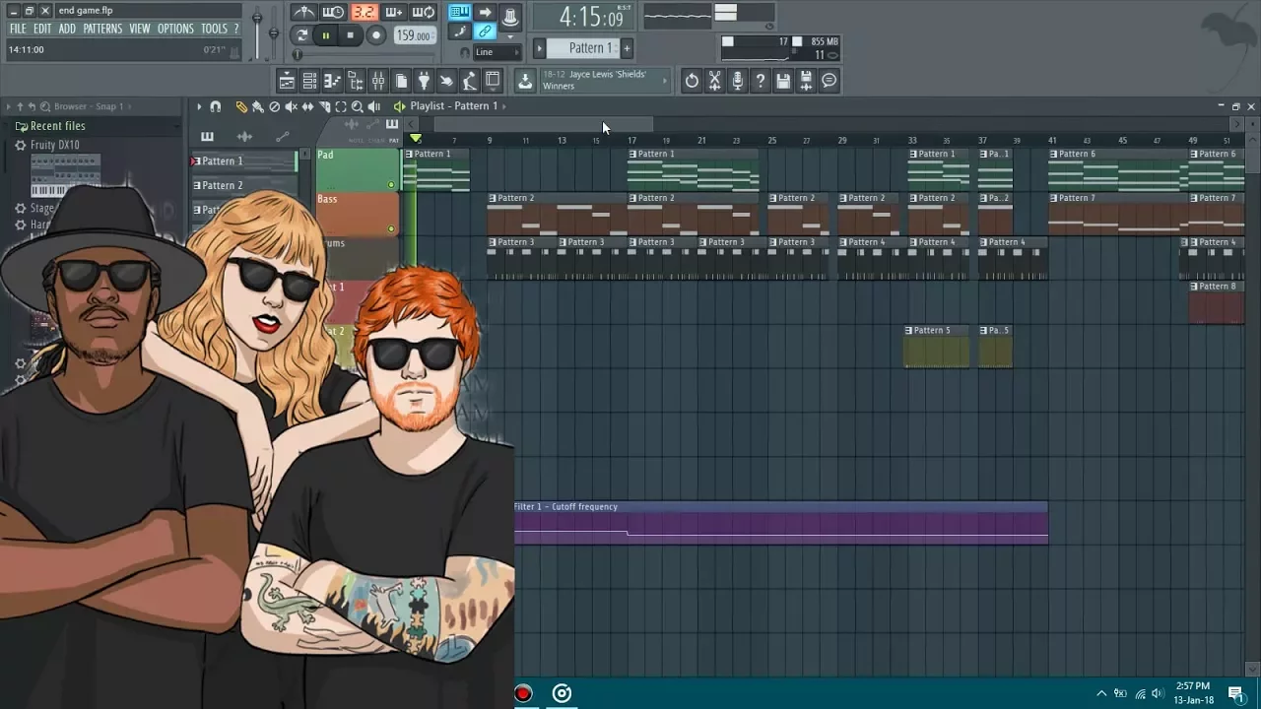Mute the Pad track with its green LED
This screenshot has height=709, width=1261.
(x=391, y=185)
